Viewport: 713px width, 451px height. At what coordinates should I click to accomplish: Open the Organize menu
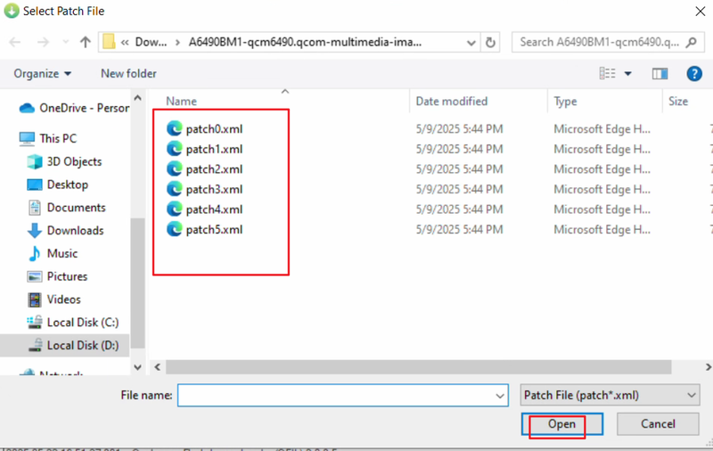click(42, 74)
